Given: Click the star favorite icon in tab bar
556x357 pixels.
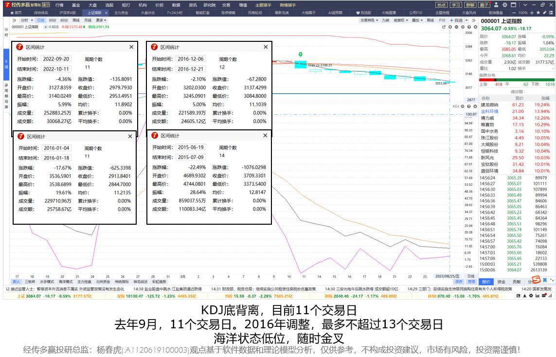Looking at the screenshot, I should pos(538,13).
